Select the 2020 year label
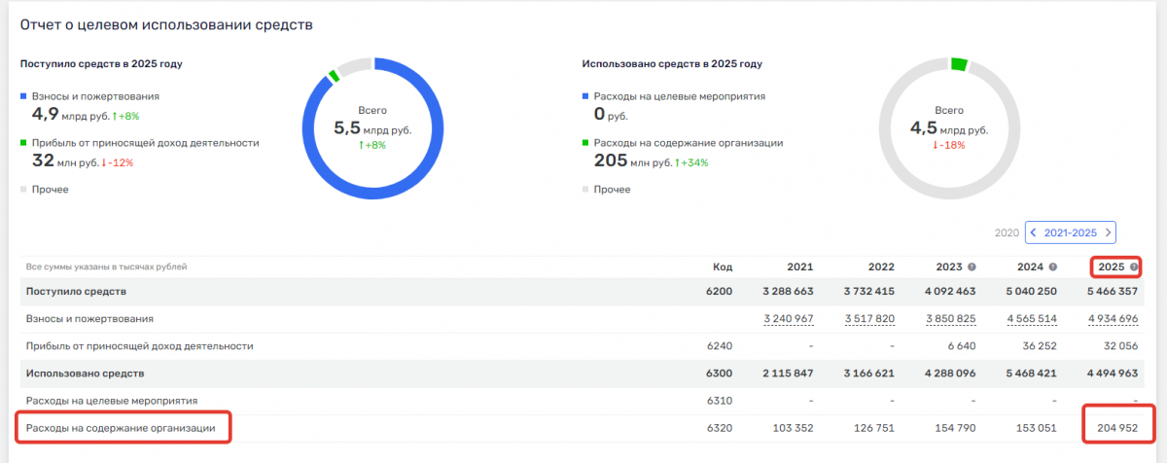This screenshot has height=463, width=1167. (x=1007, y=233)
